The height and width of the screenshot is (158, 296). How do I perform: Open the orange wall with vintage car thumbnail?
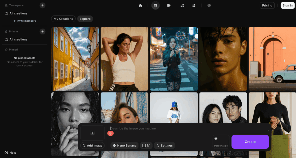pos(272,59)
